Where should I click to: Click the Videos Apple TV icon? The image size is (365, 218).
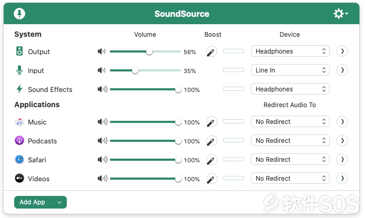coord(19,178)
